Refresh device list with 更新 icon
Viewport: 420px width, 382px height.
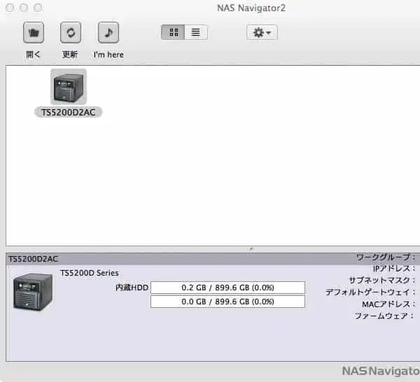tap(71, 33)
